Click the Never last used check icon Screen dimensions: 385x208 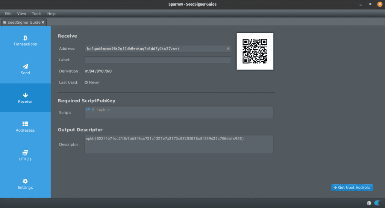(x=86, y=82)
